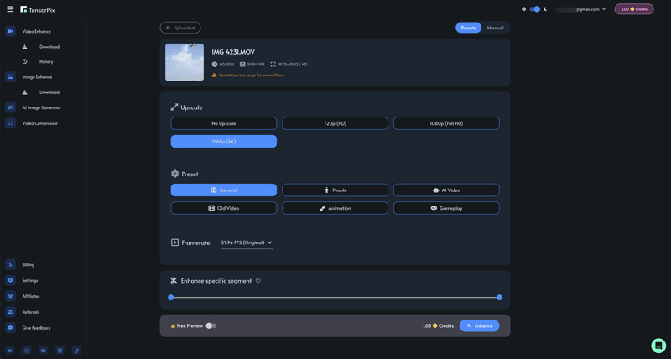
Task: Open the Instagram social link
Action: pyautogui.click(x=27, y=350)
